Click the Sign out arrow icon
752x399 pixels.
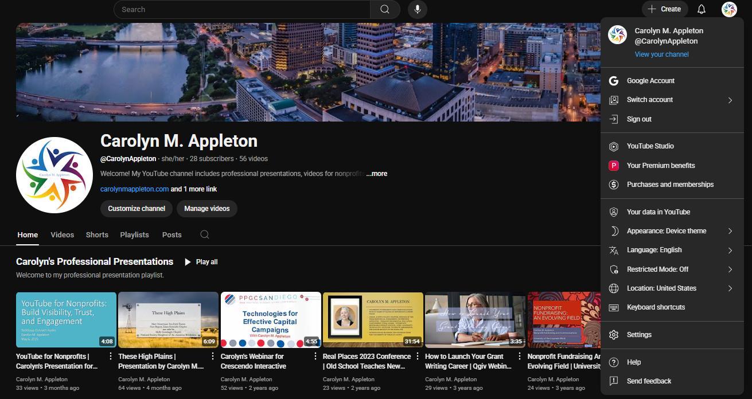click(614, 119)
